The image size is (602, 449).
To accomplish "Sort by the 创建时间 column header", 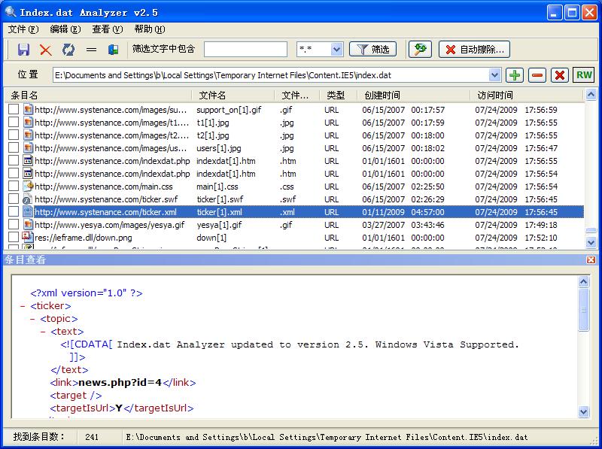I will point(413,96).
